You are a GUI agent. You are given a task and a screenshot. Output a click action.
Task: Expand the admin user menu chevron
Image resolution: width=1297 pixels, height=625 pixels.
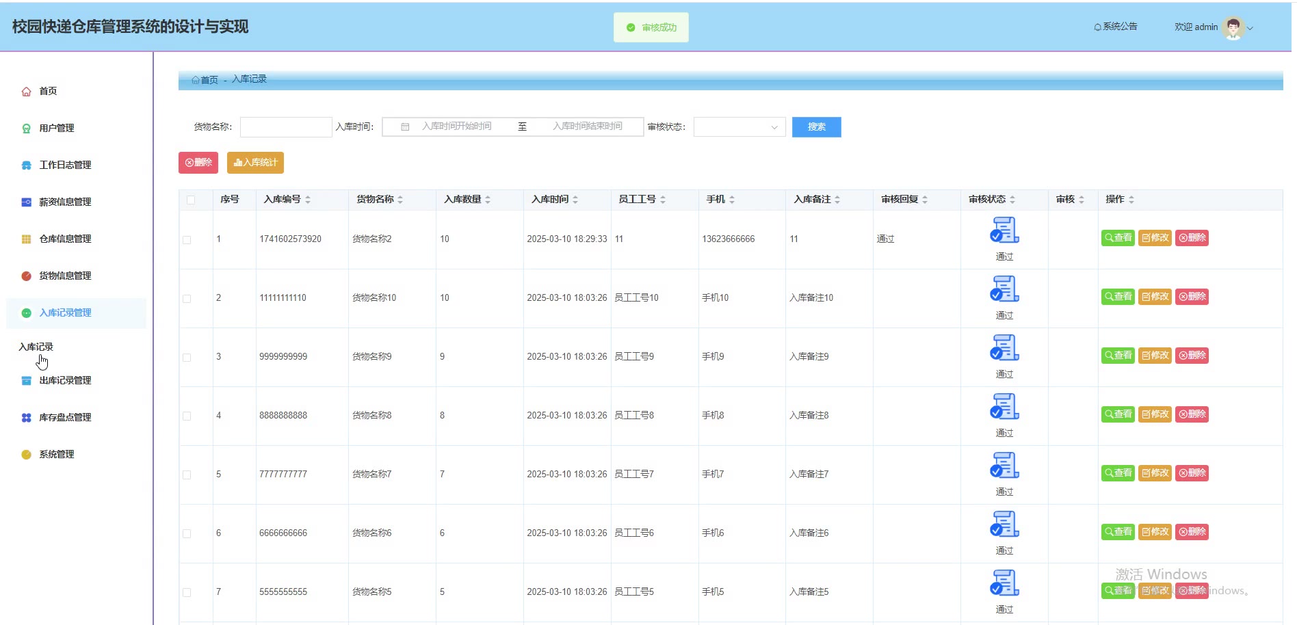point(1250,29)
